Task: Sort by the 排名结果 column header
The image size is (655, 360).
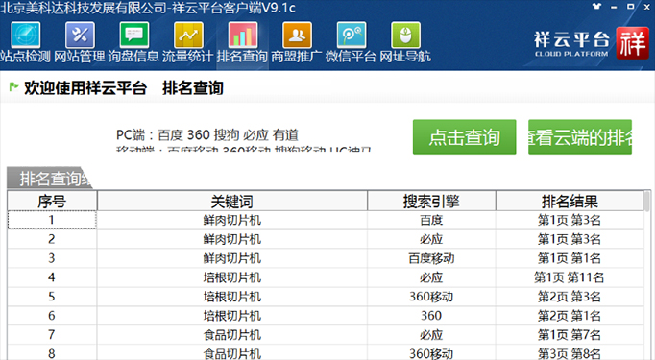Action: (570, 202)
